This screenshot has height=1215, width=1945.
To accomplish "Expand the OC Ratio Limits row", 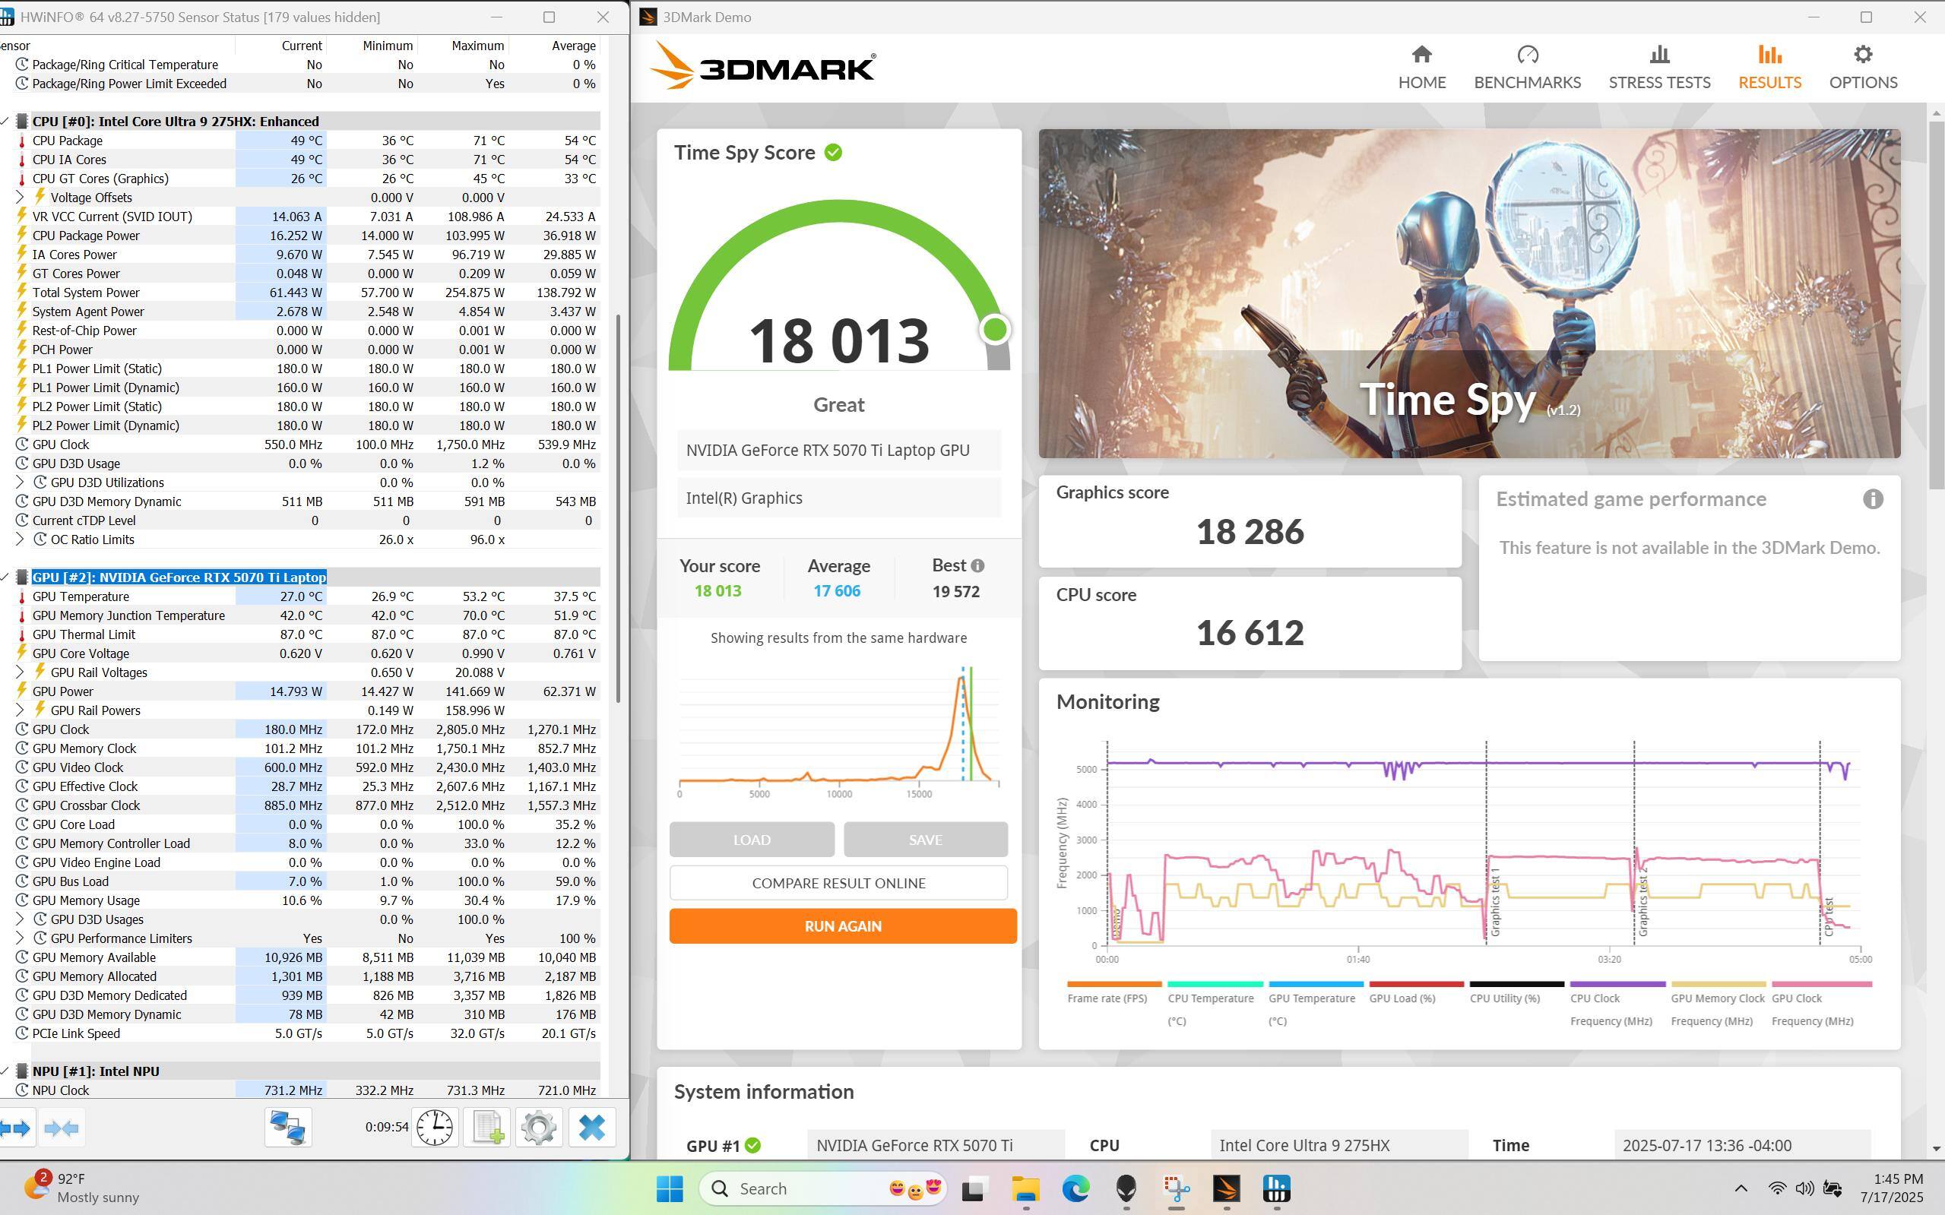I will pyautogui.click(x=20, y=540).
